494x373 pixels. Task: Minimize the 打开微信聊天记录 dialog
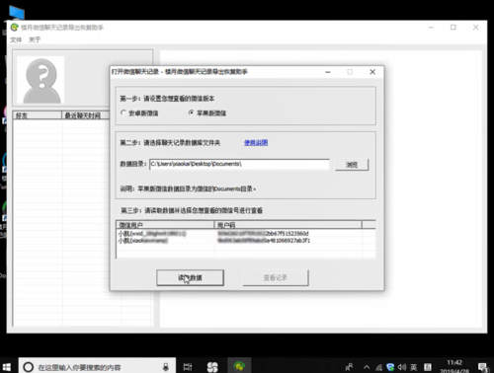point(328,72)
